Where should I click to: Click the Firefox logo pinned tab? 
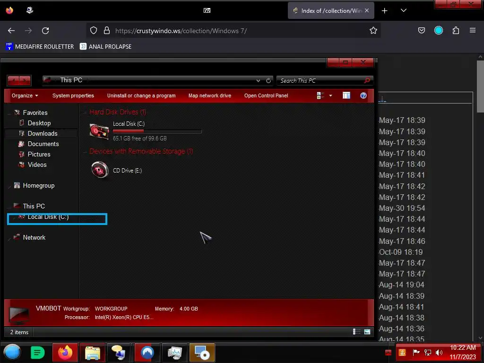pos(9,10)
